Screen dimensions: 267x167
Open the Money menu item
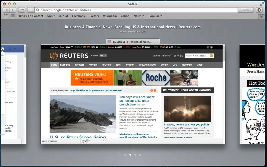tap(165, 65)
